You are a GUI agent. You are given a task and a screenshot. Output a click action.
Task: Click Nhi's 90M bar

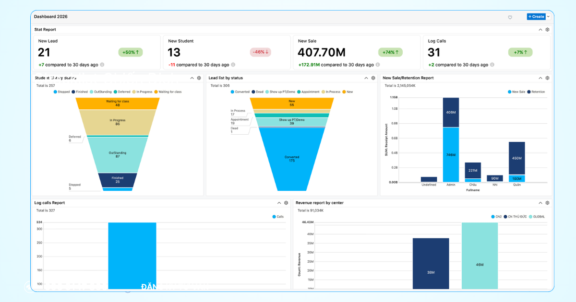coord(495,178)
